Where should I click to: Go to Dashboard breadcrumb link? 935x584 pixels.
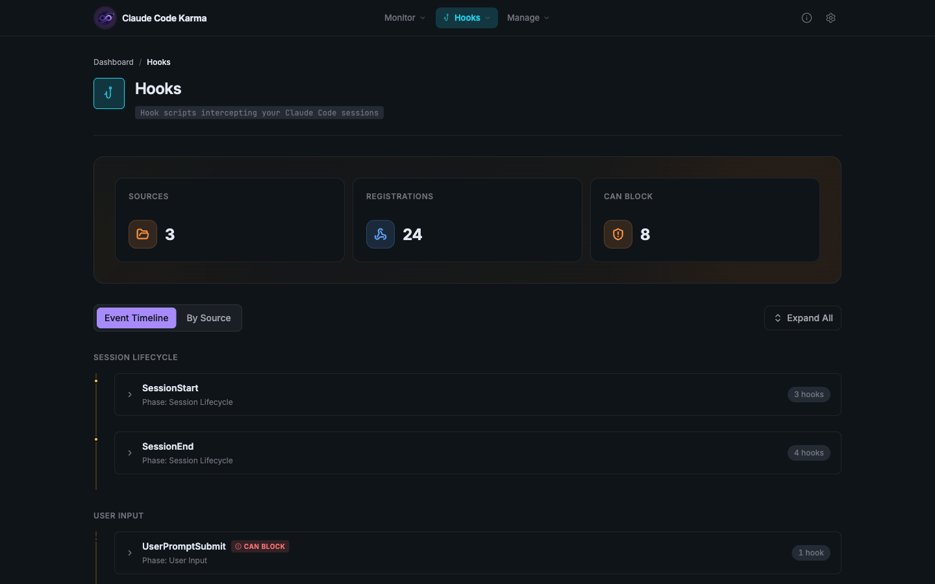114,62
